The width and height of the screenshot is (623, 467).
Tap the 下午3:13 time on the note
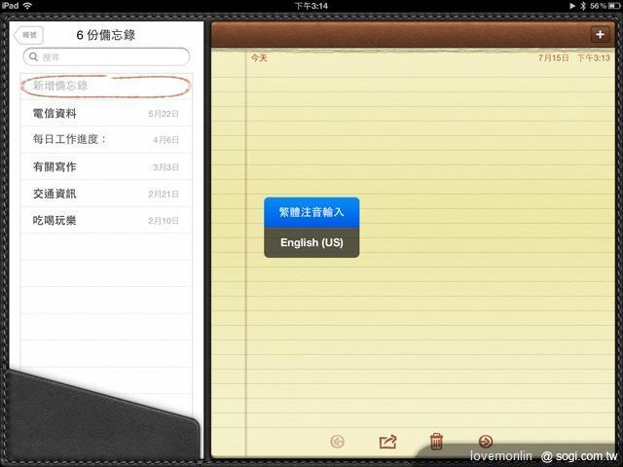coord(593,58)
